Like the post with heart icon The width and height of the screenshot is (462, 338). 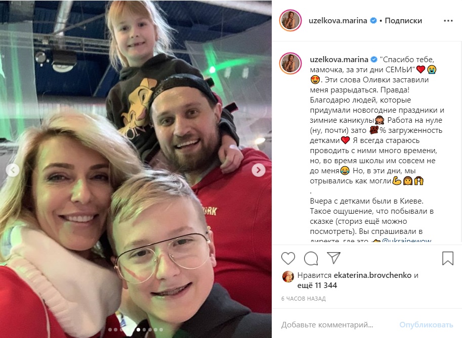[x=288, y=259]
